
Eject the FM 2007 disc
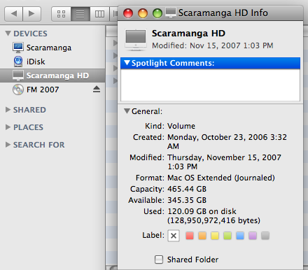tap(97, 90)
